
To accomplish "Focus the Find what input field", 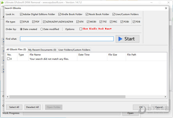I will pyautogui.click(x=67, y=39).
